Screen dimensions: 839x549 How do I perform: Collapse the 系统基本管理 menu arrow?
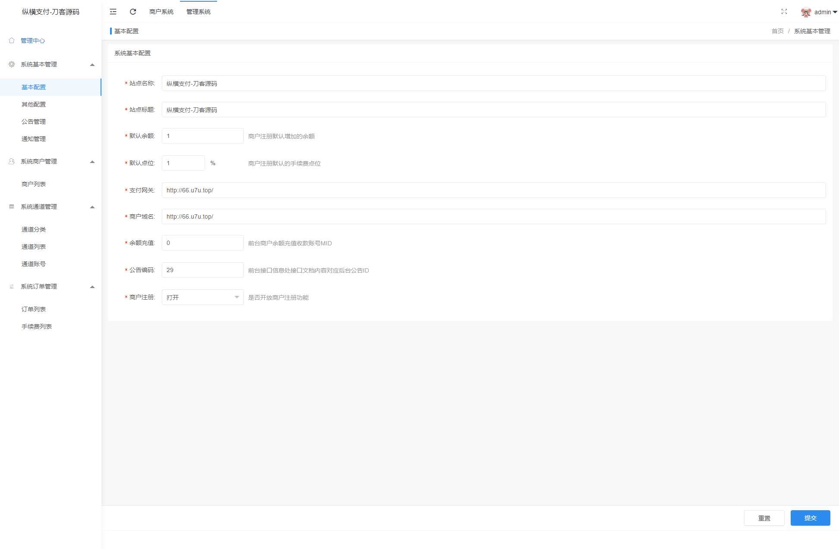(x=92, y=65)
